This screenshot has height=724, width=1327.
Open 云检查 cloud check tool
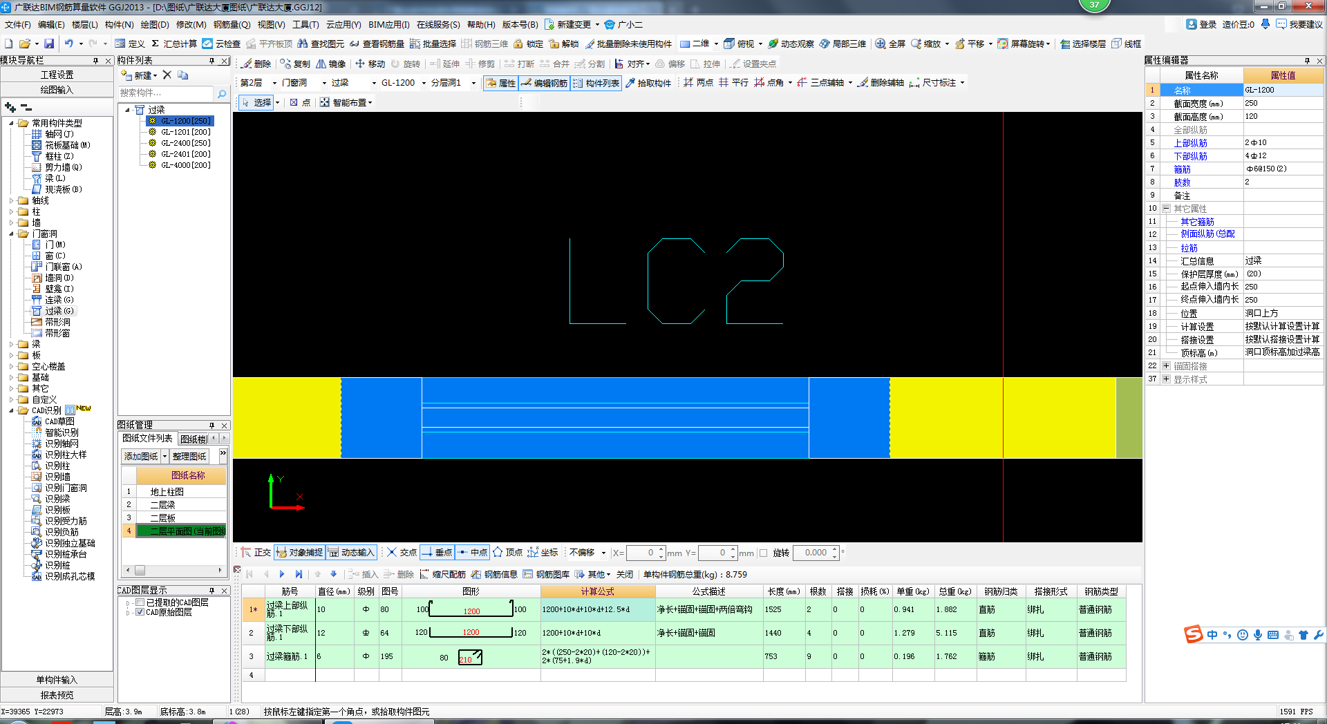tap(221, 44)
